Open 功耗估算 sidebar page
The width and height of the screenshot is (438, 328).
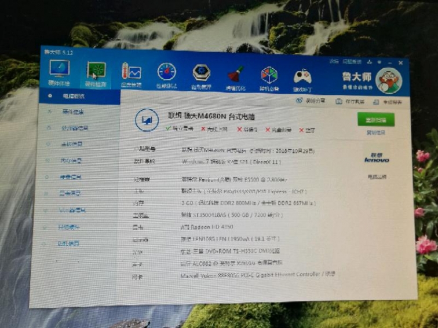point(68,244)
